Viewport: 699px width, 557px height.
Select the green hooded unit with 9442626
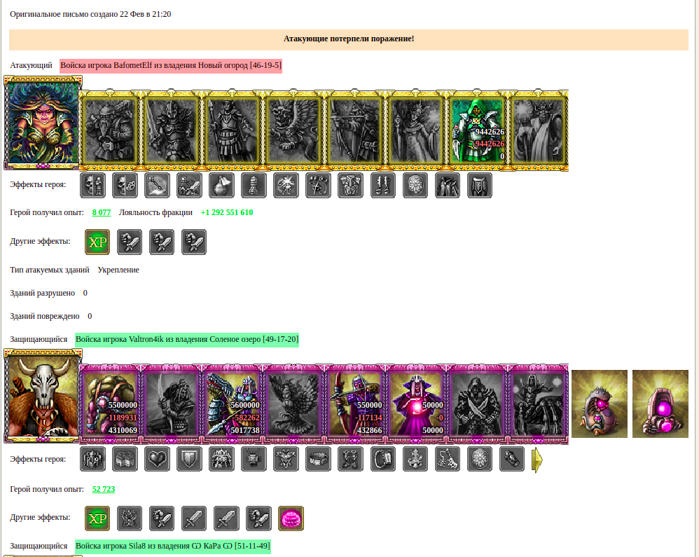click(476, 130)
